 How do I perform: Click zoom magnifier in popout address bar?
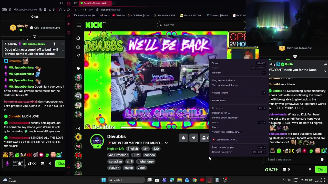pyautogui.click(x=40, y=10)
